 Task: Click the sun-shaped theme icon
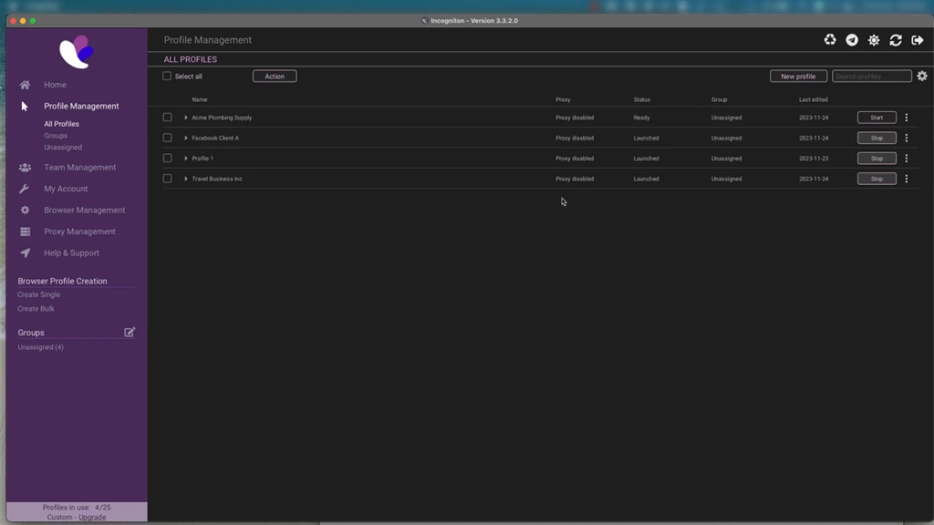[874, 40]
